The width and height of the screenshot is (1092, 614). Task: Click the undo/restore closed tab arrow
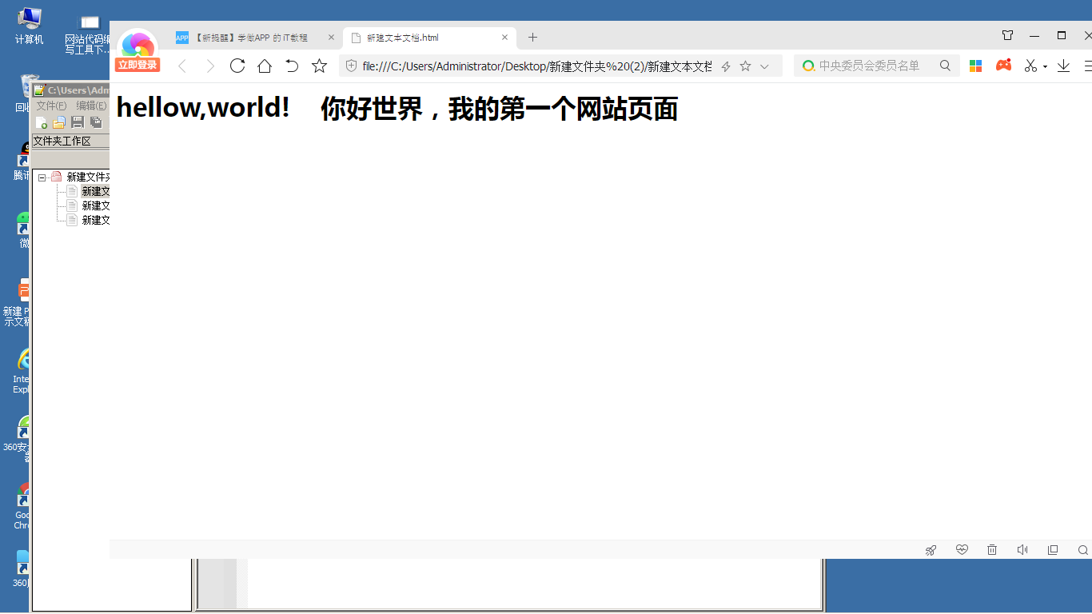[x=292, y=66]
